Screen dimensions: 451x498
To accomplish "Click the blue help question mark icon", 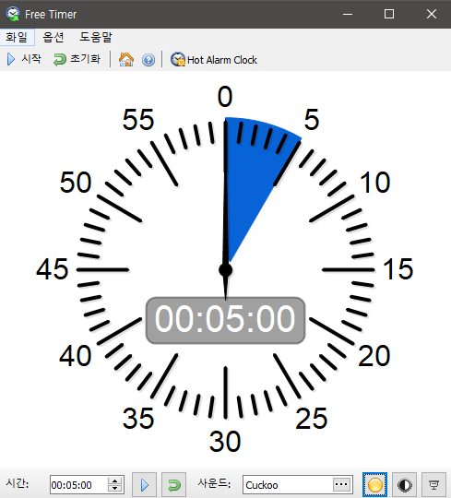I will [148, 60].
